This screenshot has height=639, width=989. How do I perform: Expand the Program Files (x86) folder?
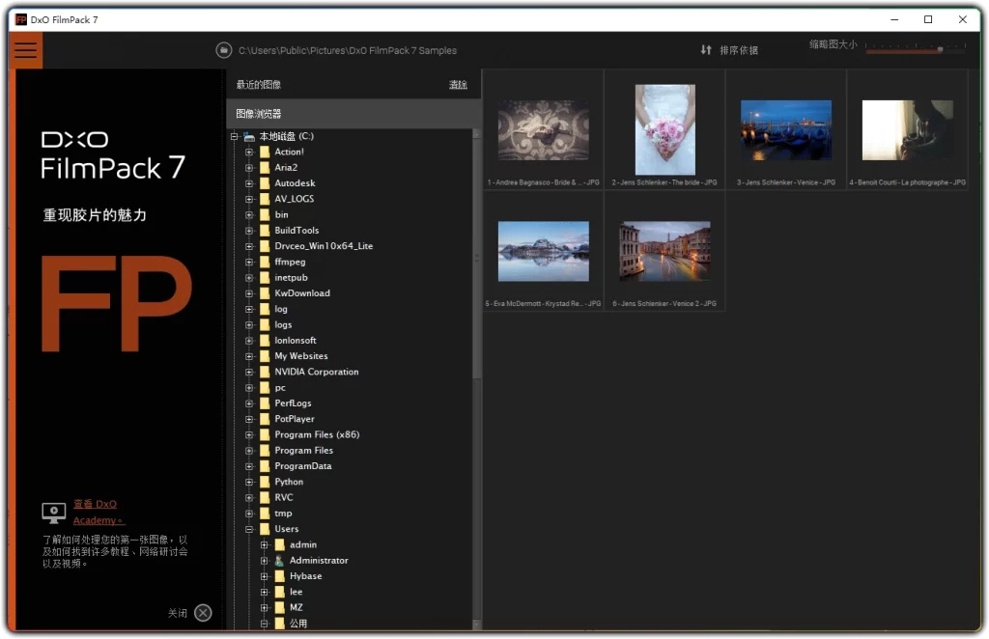[x=249, y=434]
